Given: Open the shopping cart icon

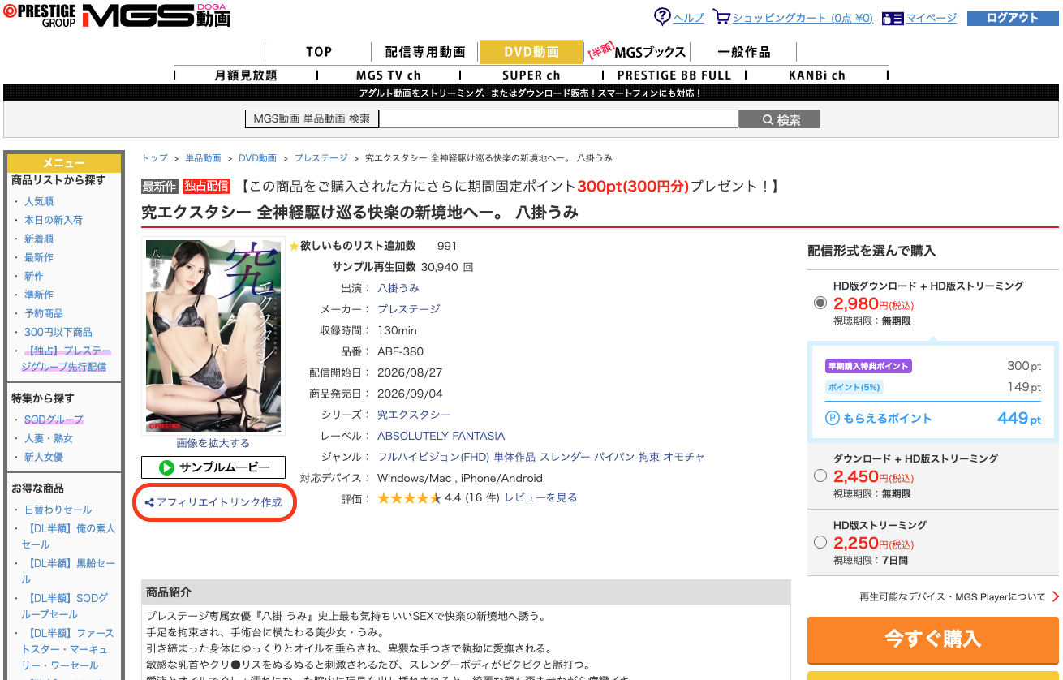Looking at the screenshot, I should coord(721,17).
